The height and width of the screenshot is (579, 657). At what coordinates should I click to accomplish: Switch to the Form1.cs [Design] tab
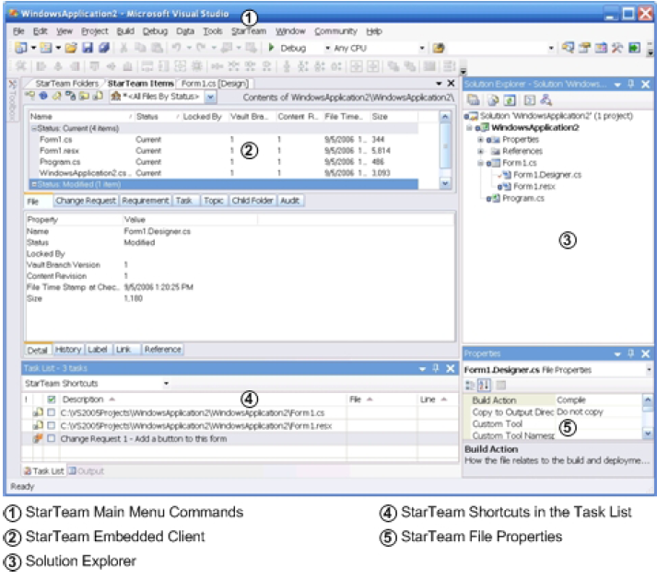coord(215,84)
